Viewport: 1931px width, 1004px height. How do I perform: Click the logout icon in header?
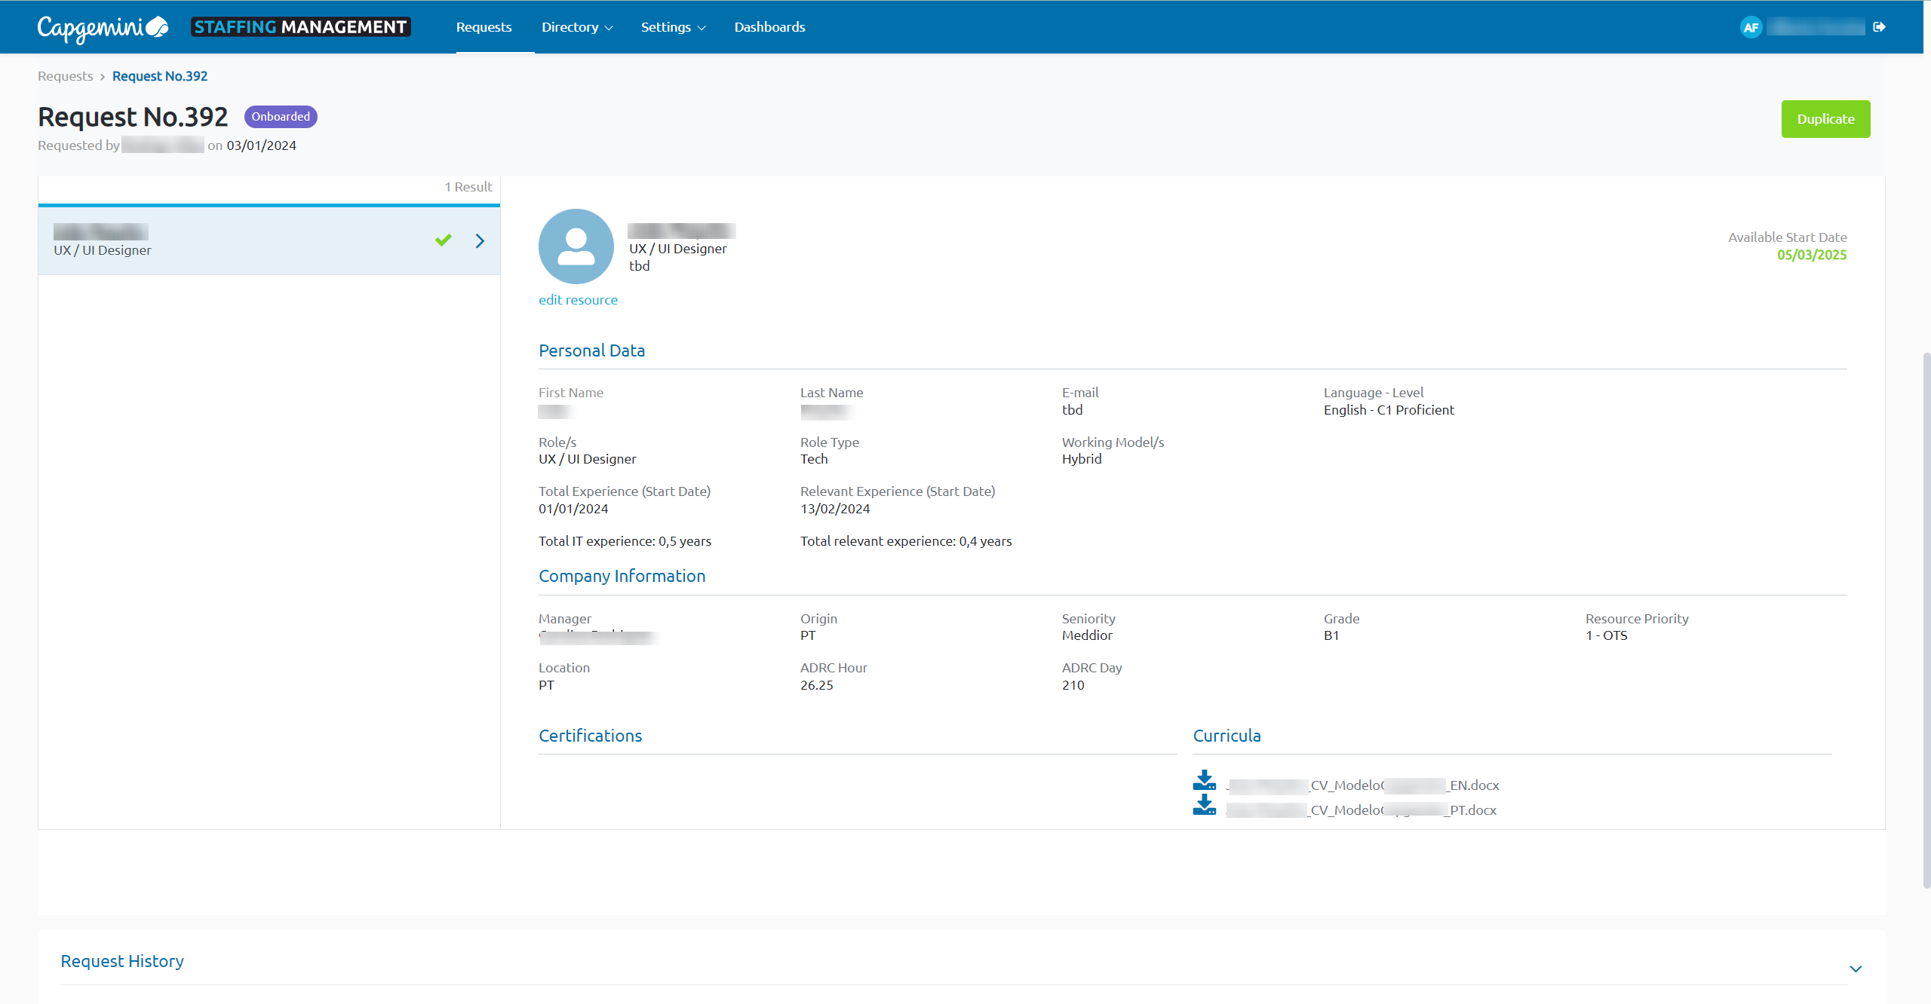pos(1879,27)
